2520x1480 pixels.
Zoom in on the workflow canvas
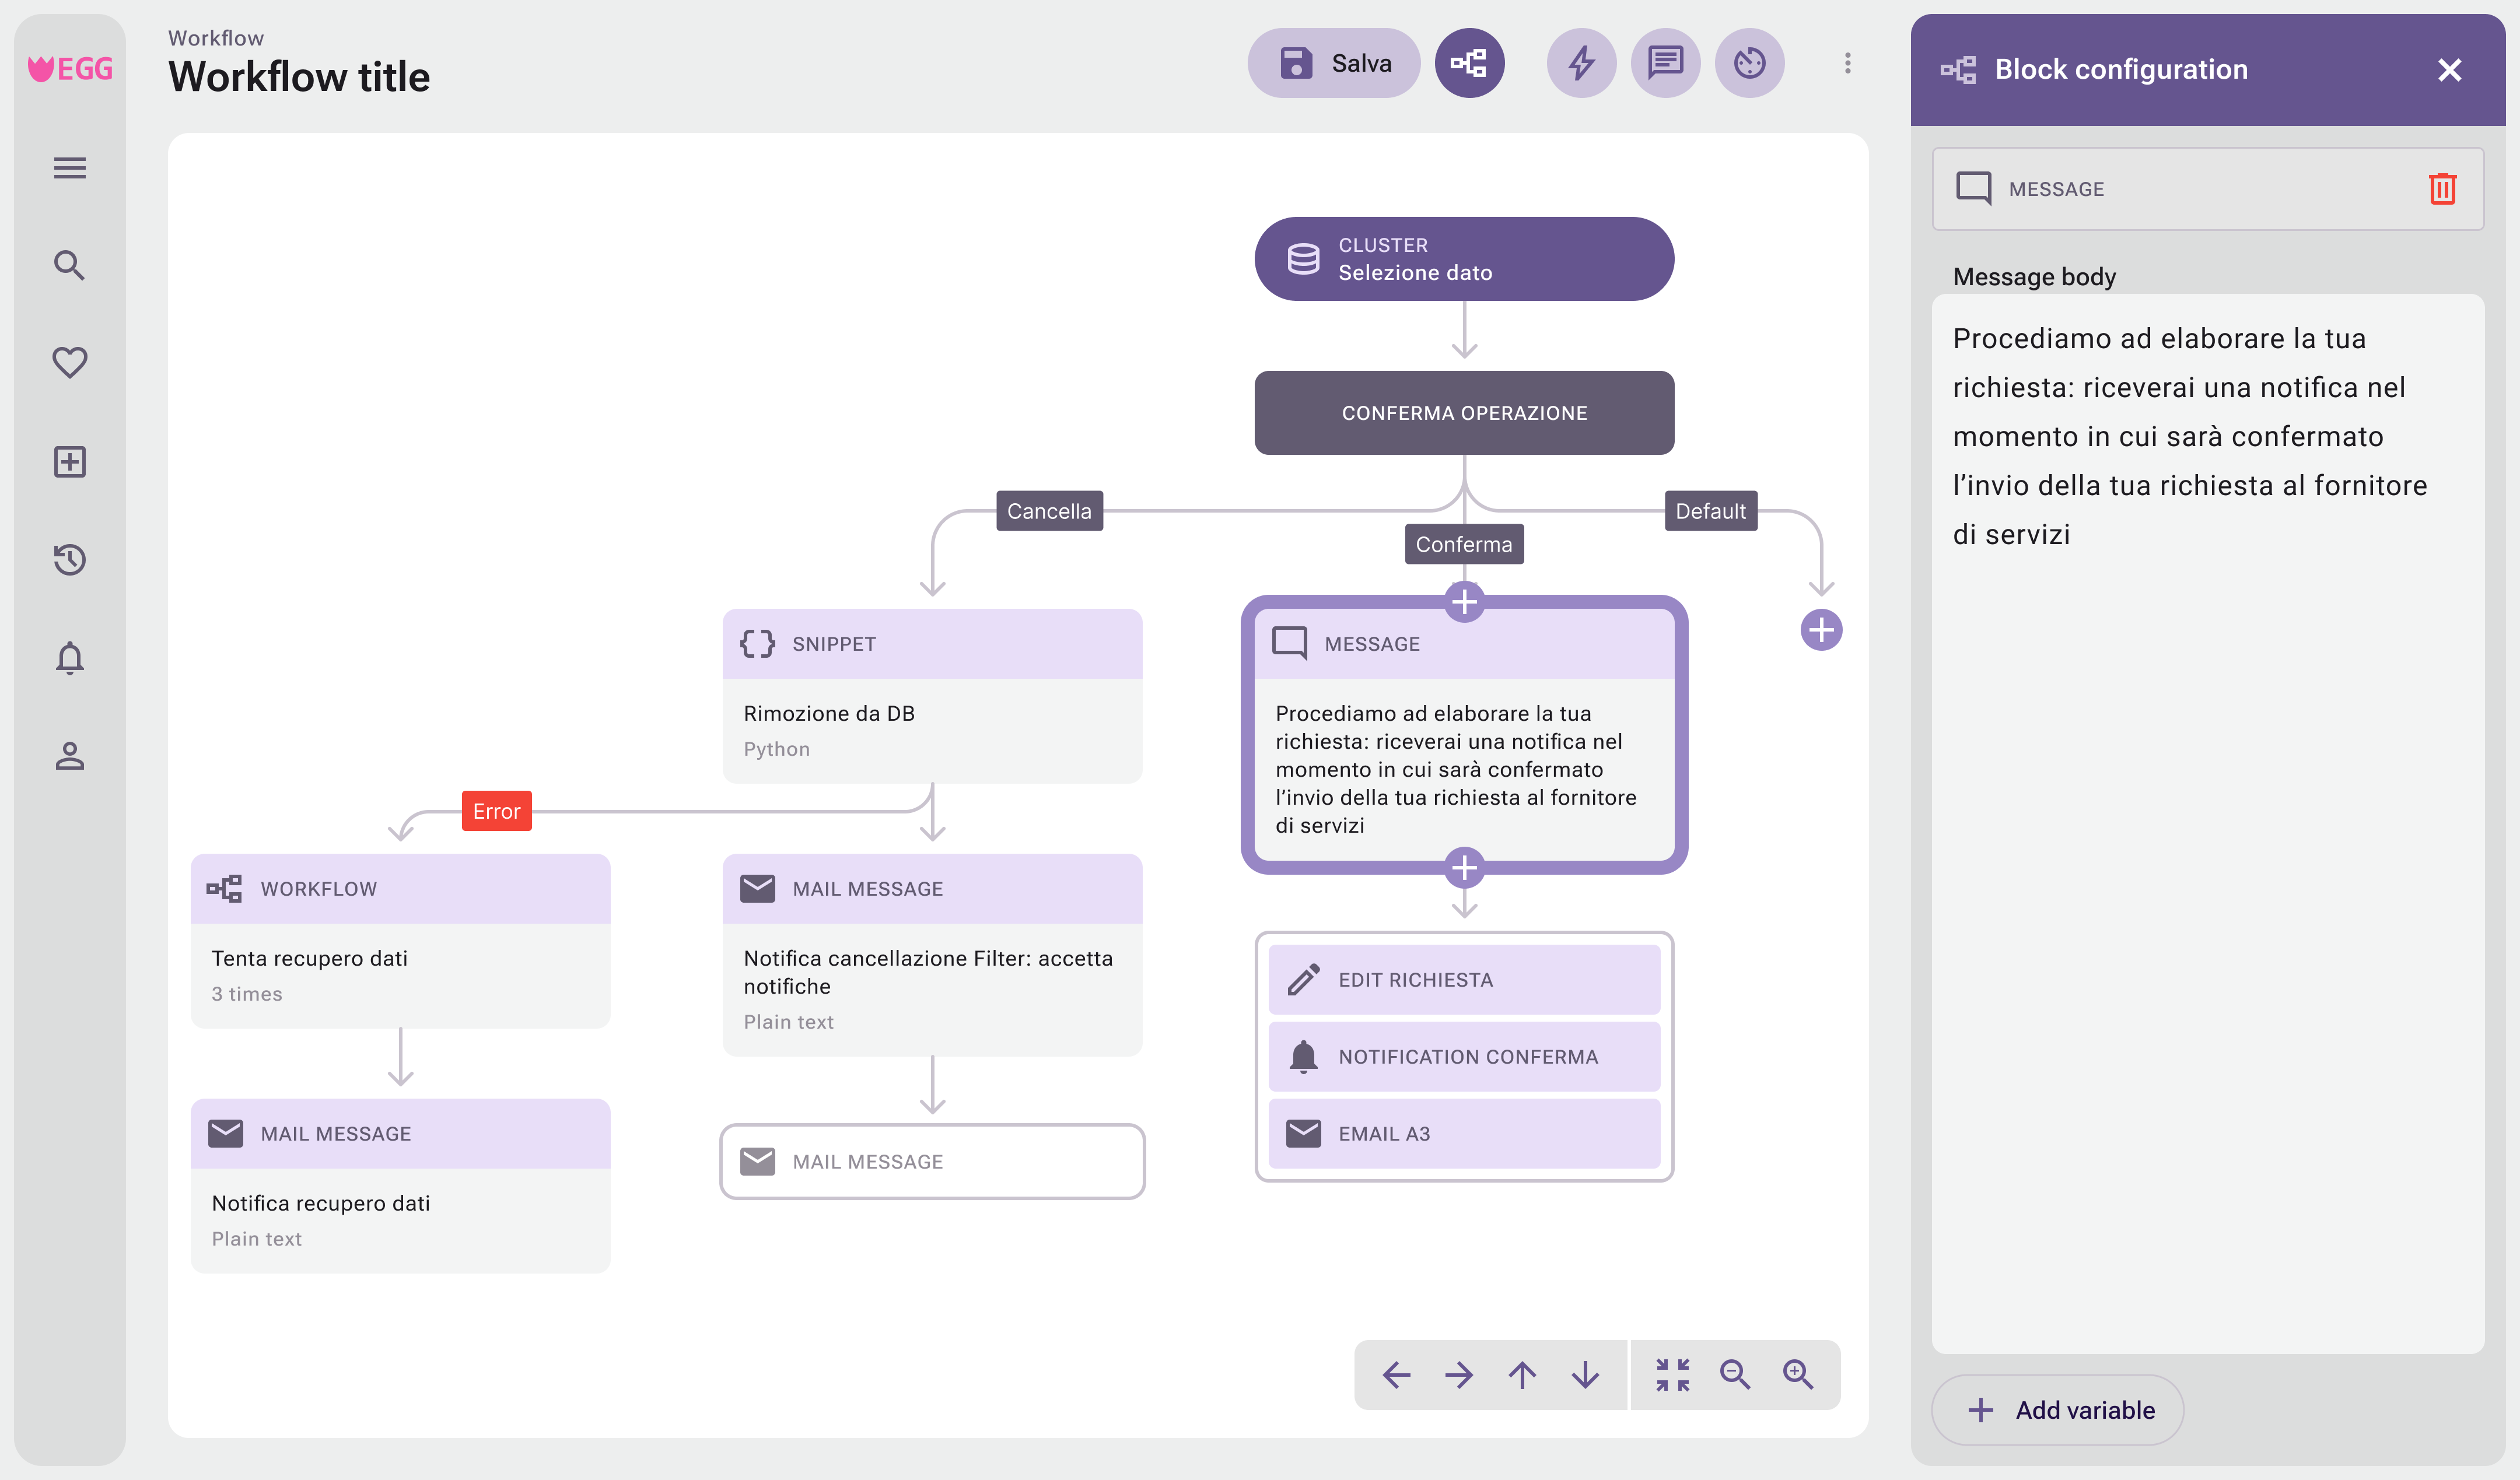coord(1798,1374)
